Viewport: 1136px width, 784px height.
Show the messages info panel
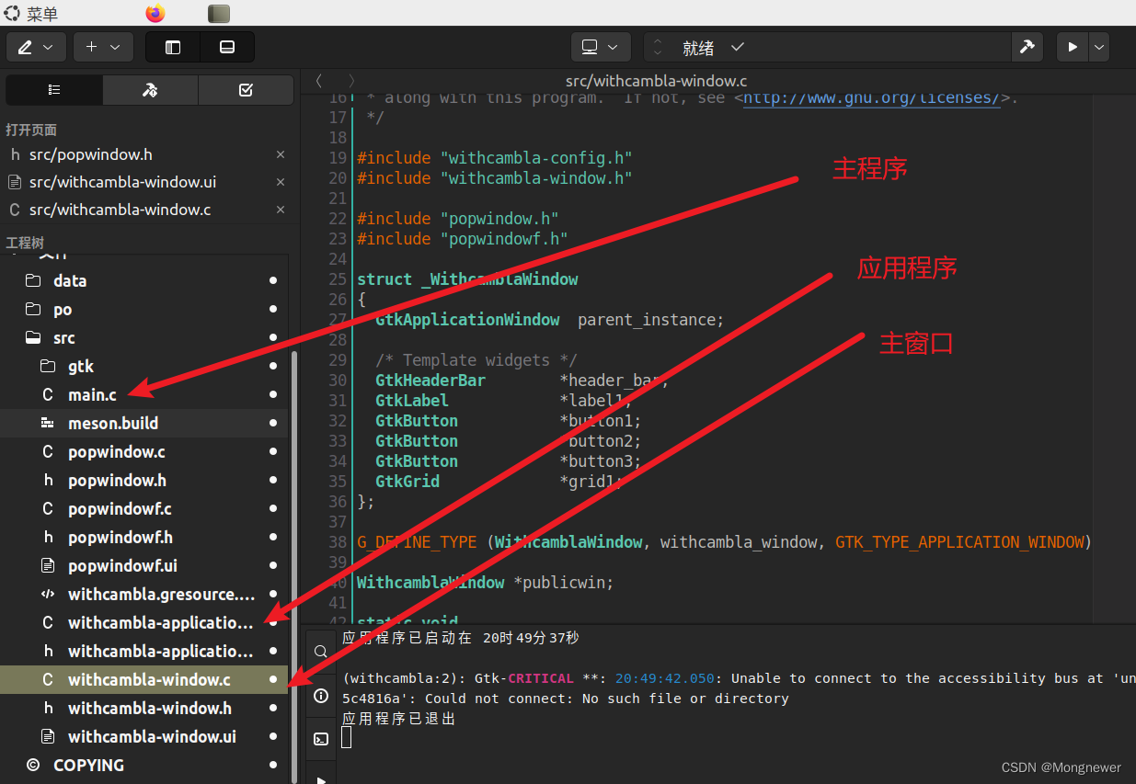[x=320, y=697]
